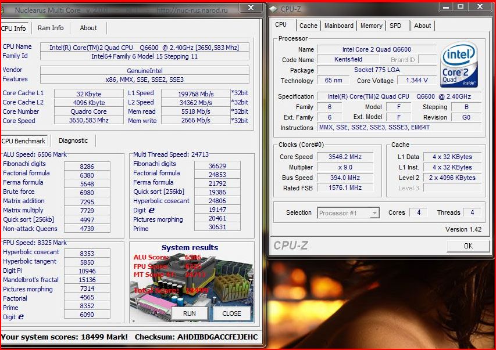This screenshot has height=350, width=496.
Task: Click Core Speed 3650,583 Mhz value
Action: point(89,120)
